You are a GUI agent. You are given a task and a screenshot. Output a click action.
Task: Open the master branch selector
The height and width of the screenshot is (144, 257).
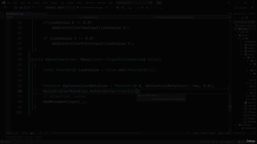click(227, 142)
